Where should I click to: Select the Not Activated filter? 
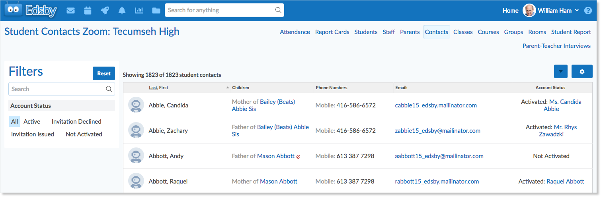[84, 134]
